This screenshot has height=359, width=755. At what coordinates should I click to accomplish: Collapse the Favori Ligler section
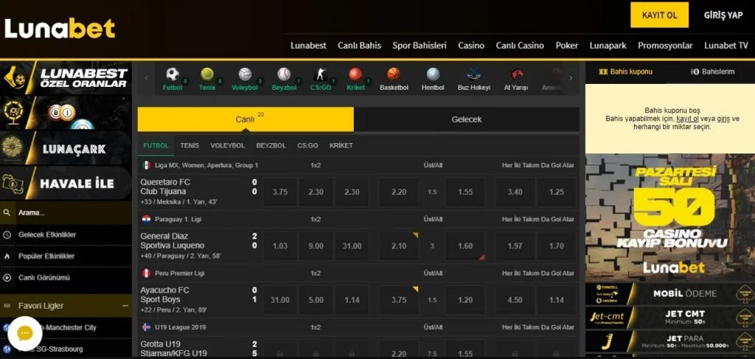(x=125, y=306)
